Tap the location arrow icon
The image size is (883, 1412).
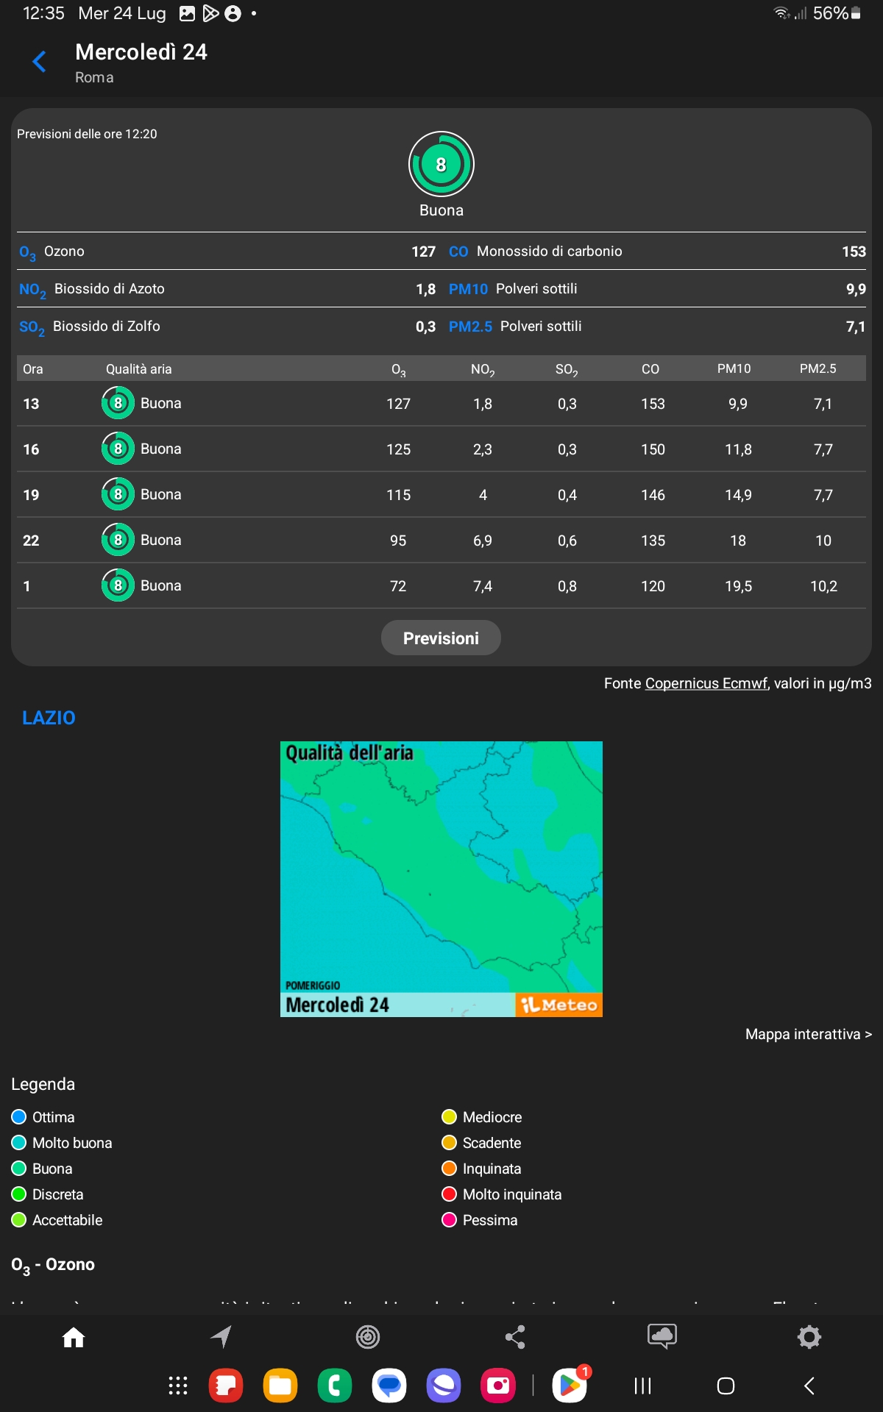(221, 1337)
